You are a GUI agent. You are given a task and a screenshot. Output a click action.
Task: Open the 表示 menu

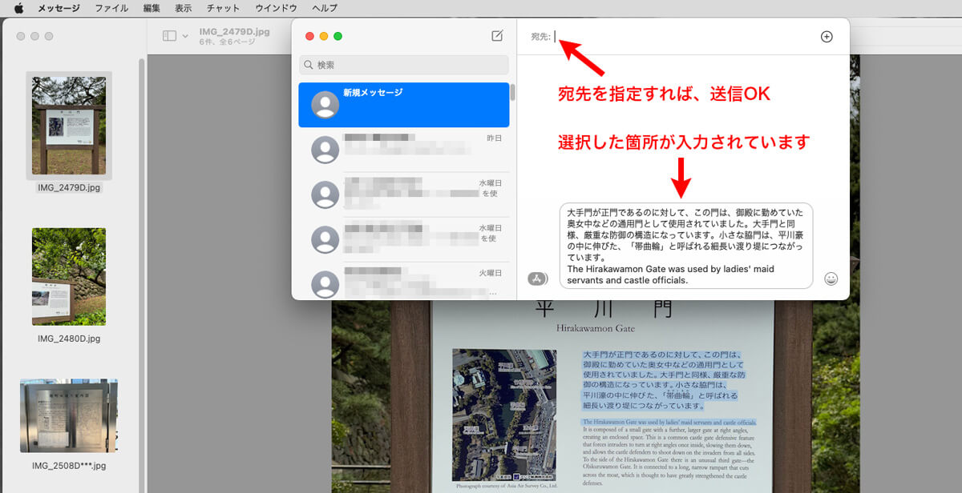[184, 8]
